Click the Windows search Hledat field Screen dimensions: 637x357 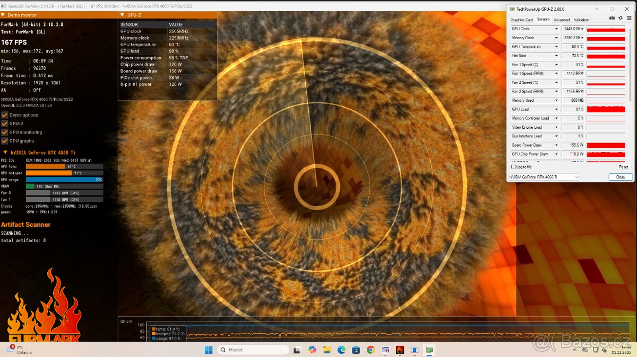click(x=253, y=350)
